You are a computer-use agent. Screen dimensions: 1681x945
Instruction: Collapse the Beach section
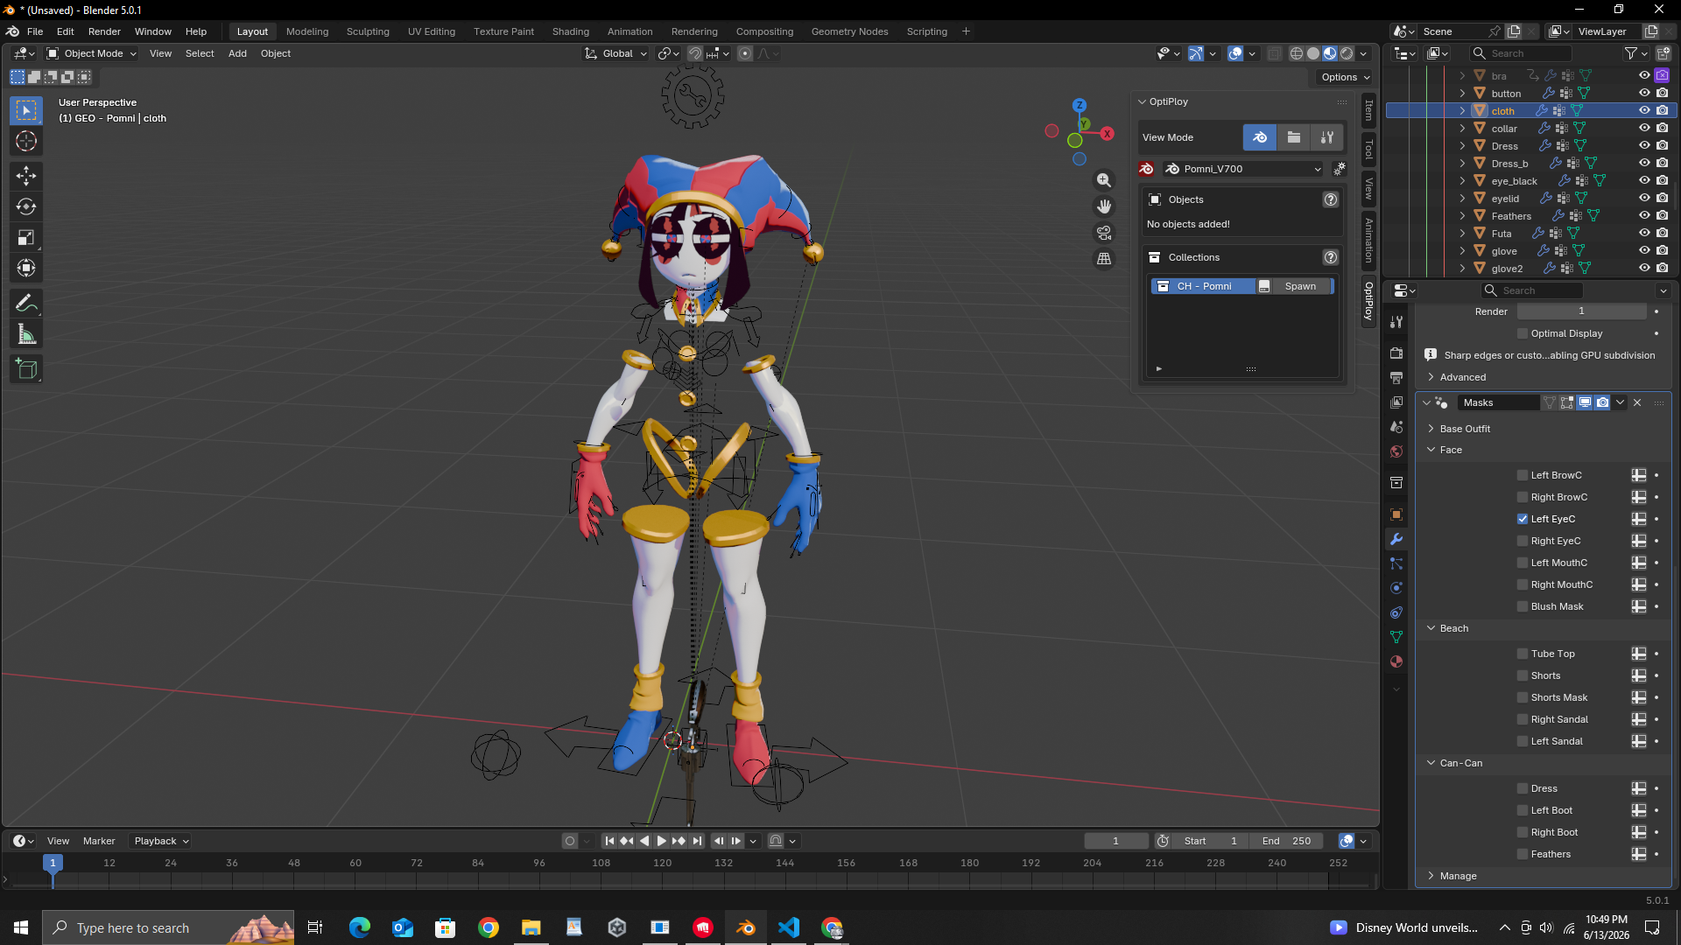pos(1453,628)
